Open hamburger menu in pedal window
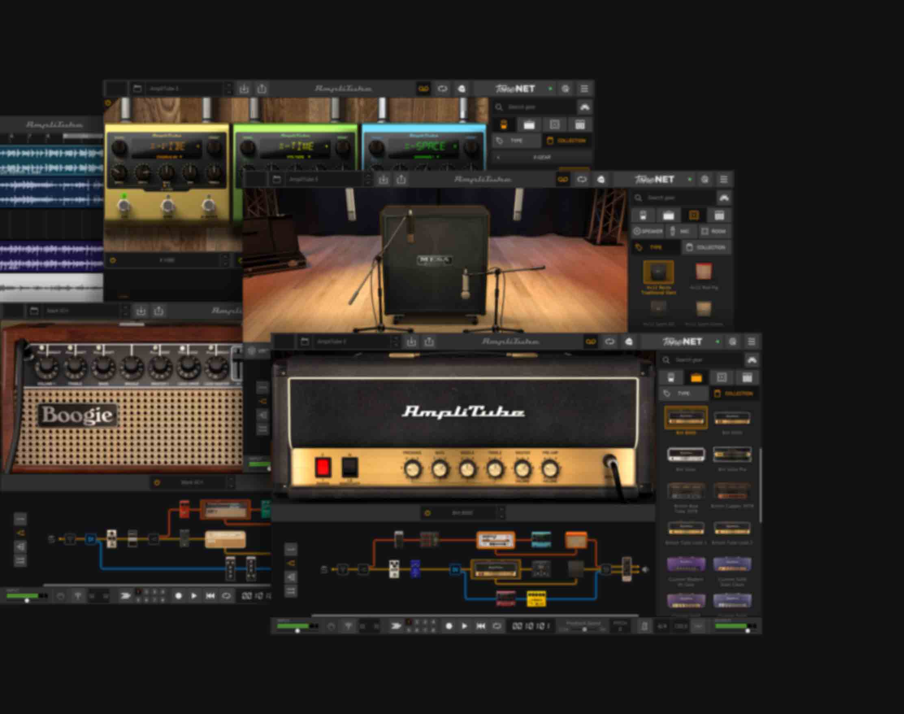 pyautogui.click(x=584, y=89)
